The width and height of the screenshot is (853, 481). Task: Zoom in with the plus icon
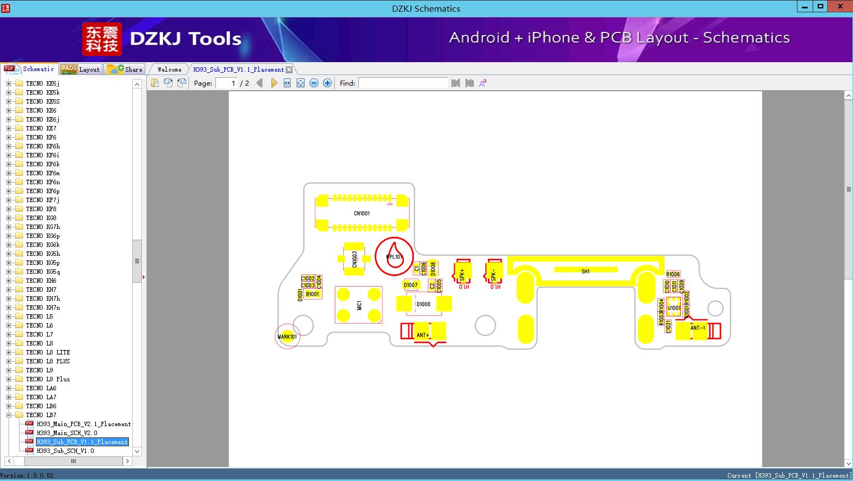(328, 83)
